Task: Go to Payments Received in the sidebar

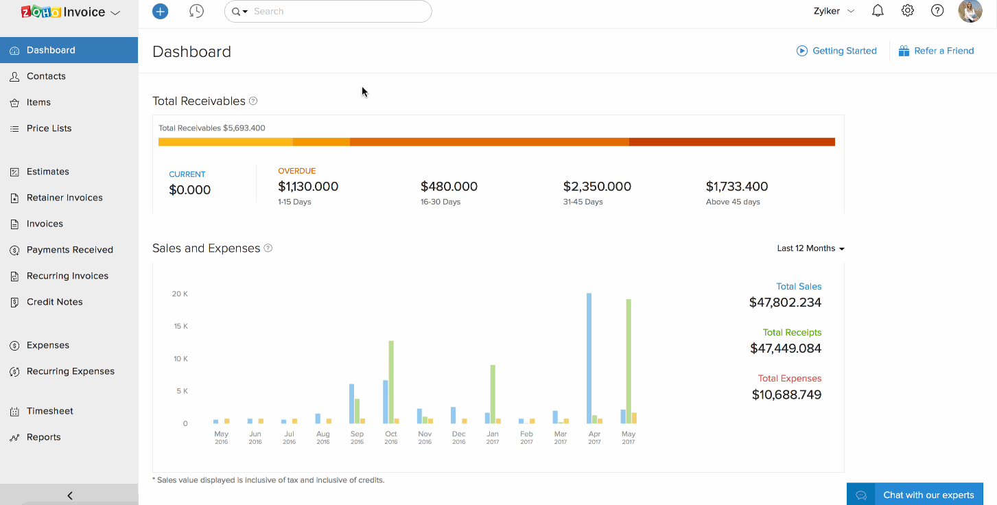Action: [x=69, y=250]
